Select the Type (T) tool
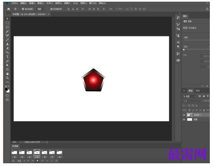 pyautogui.click(x=7, y=57)
